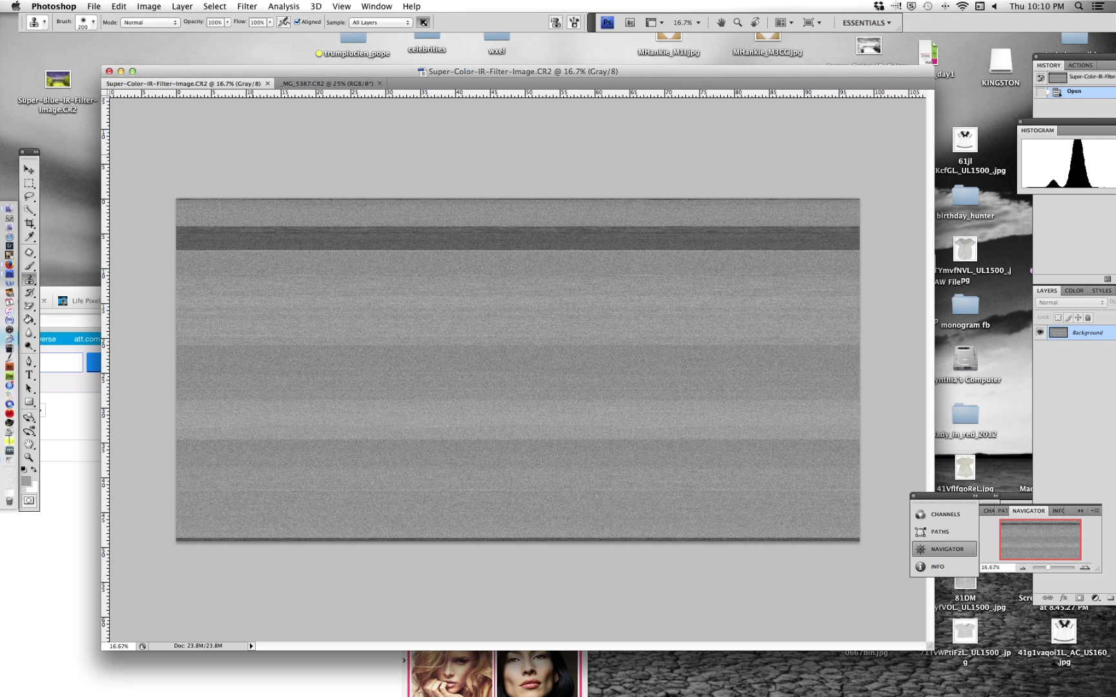This screenshot has width=1116, height=697.
Task: Toggle lock layer position
Action: pos(1078,318)
